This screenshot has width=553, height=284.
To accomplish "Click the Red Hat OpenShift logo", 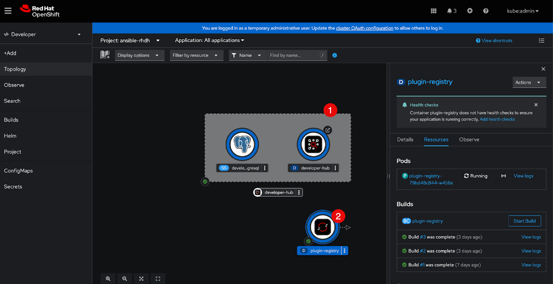I will click(x=40, y=11).
